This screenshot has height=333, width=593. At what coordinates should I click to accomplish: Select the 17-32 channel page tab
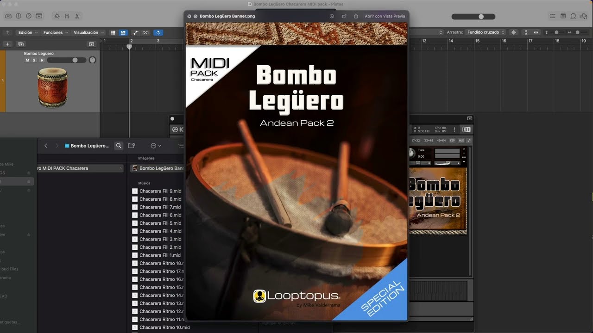click(x=416, y=140)
